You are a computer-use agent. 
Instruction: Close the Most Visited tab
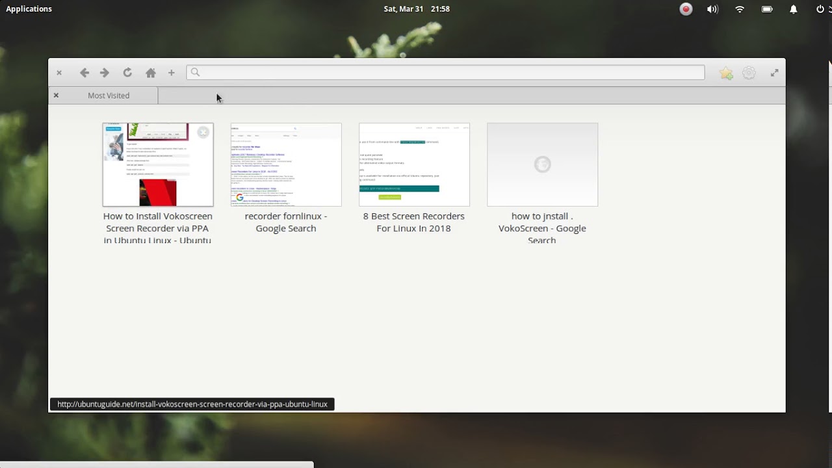(x=56, y=95)
